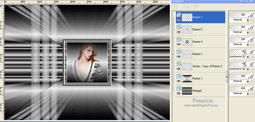Image resolution: width=255 pixels, height=122 pixels.
Task: Select the layer named Raster 4
Action: pyautogui.click(x=197, y=42)
